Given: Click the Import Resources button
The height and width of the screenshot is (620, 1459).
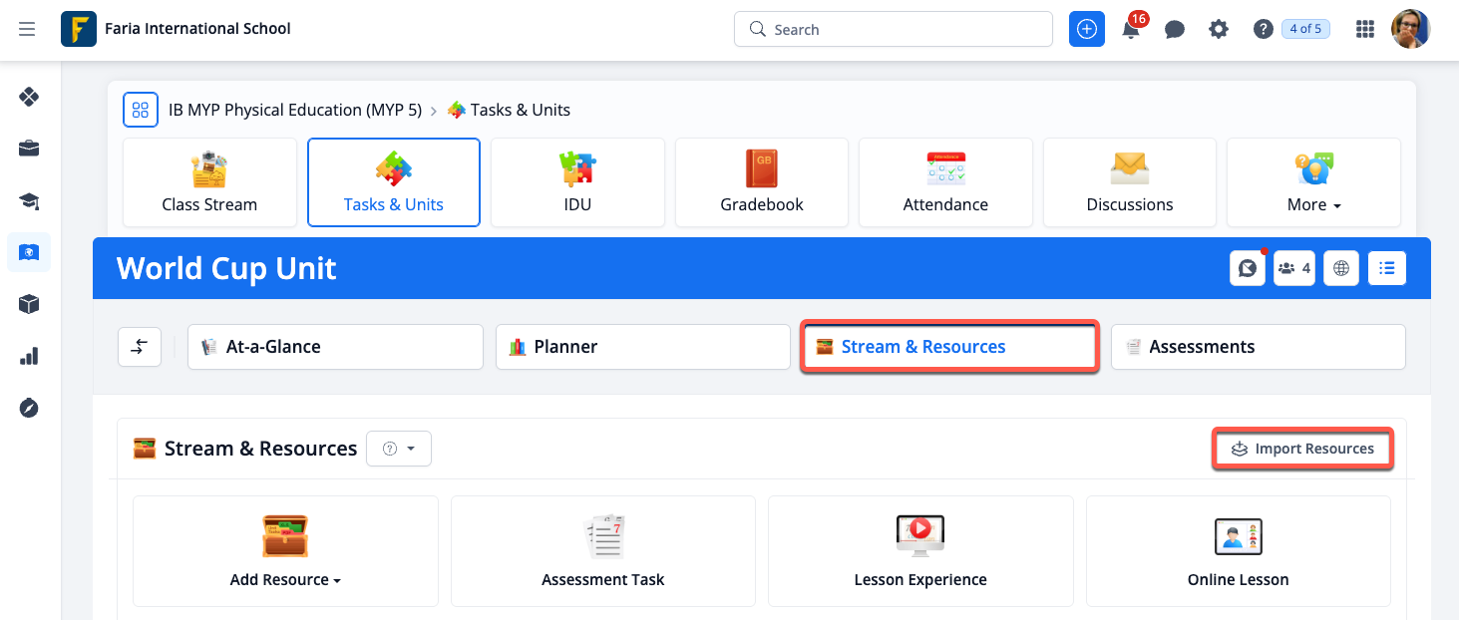Looking at the screenshot, I should 1302,449.
